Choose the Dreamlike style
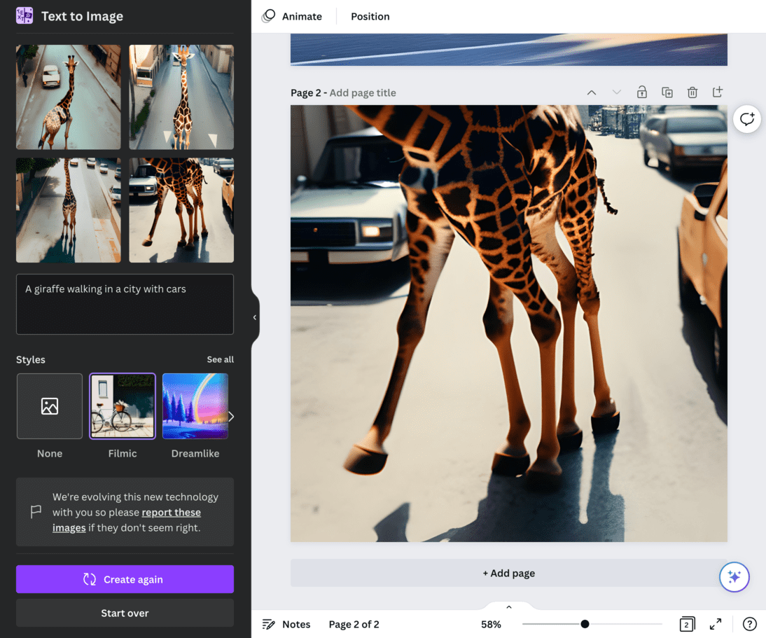Screen dimensions: 766x638 [x=195, y=406]
